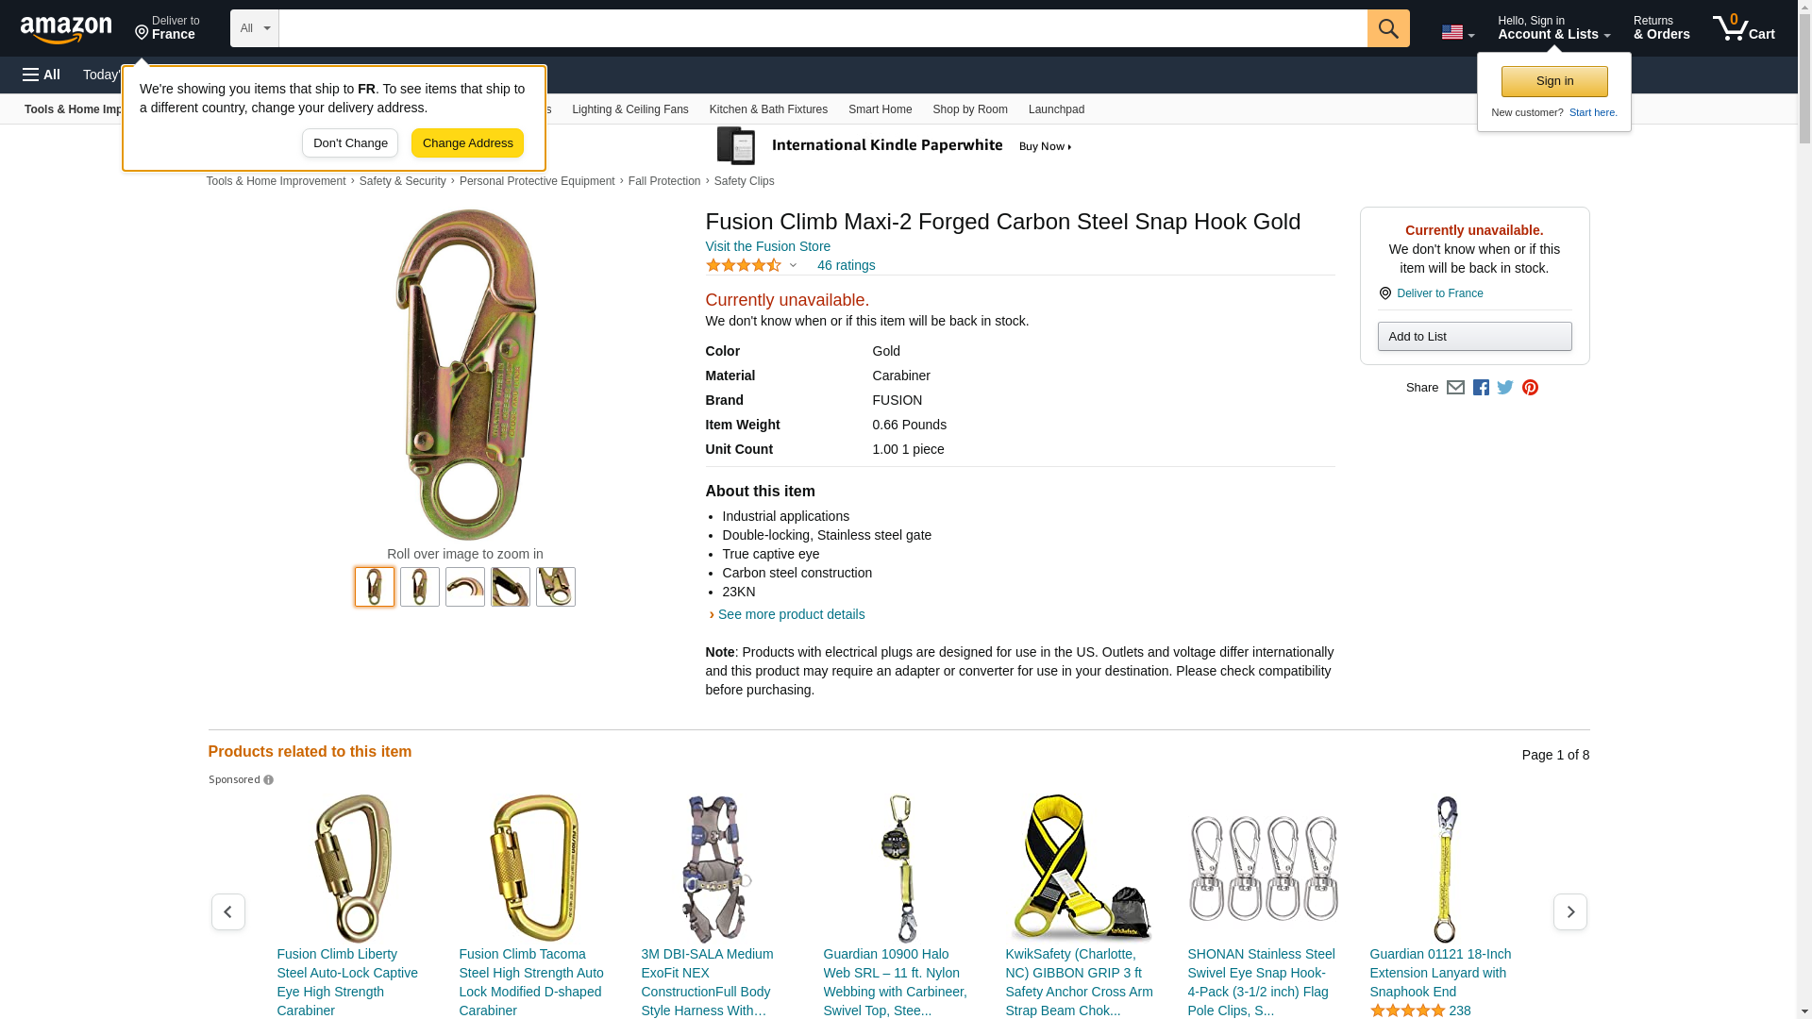Expand the star ratings breakdown arrow
1812x1019 pixels.
coord(793,265)
